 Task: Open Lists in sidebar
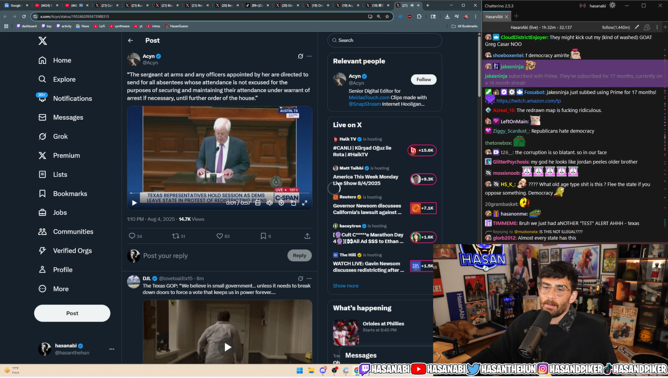pyautogui.click(x=53, y=174)
